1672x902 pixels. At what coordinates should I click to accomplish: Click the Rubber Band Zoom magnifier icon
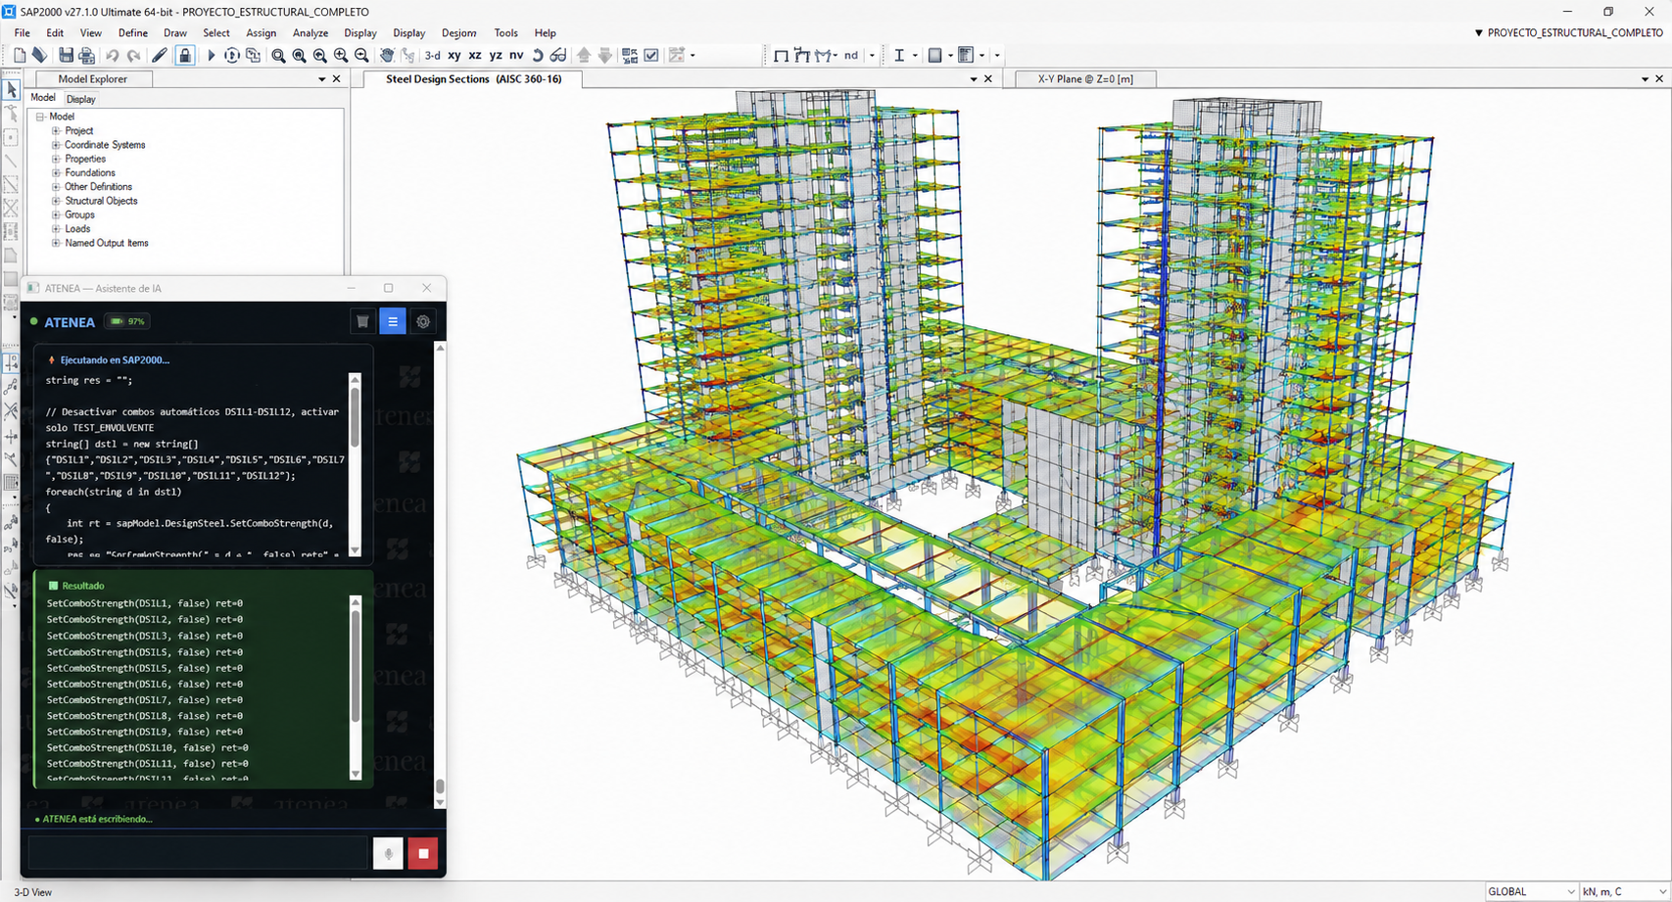click(278, 56)
